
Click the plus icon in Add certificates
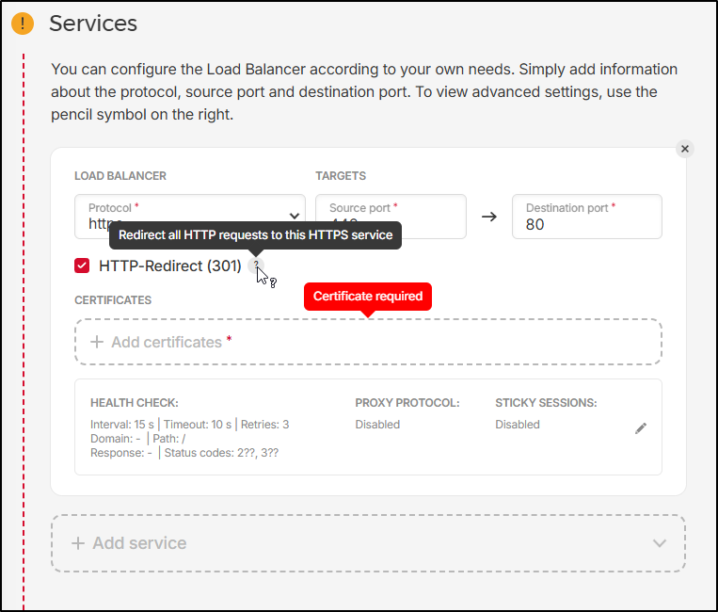pyautogui.click(x=96, y=342)
